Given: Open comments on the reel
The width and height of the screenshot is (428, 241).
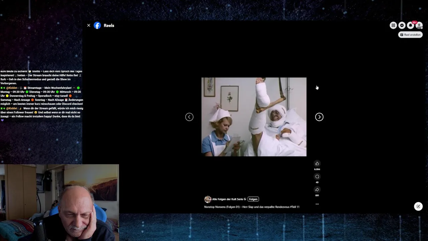Looking at the screenshot, I should point(317,176).
